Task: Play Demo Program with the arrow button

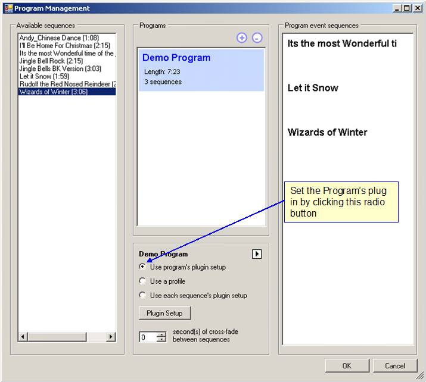Action: point(257,254)
